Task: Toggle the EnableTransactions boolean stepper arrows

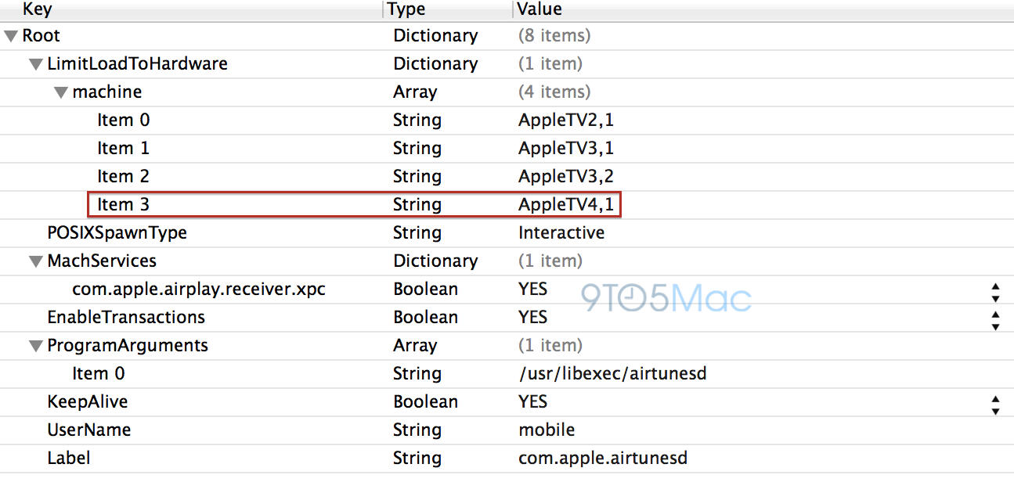Action: tap(995, 318)
